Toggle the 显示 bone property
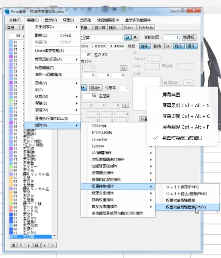221x258 pixels. tap(179, 46)
